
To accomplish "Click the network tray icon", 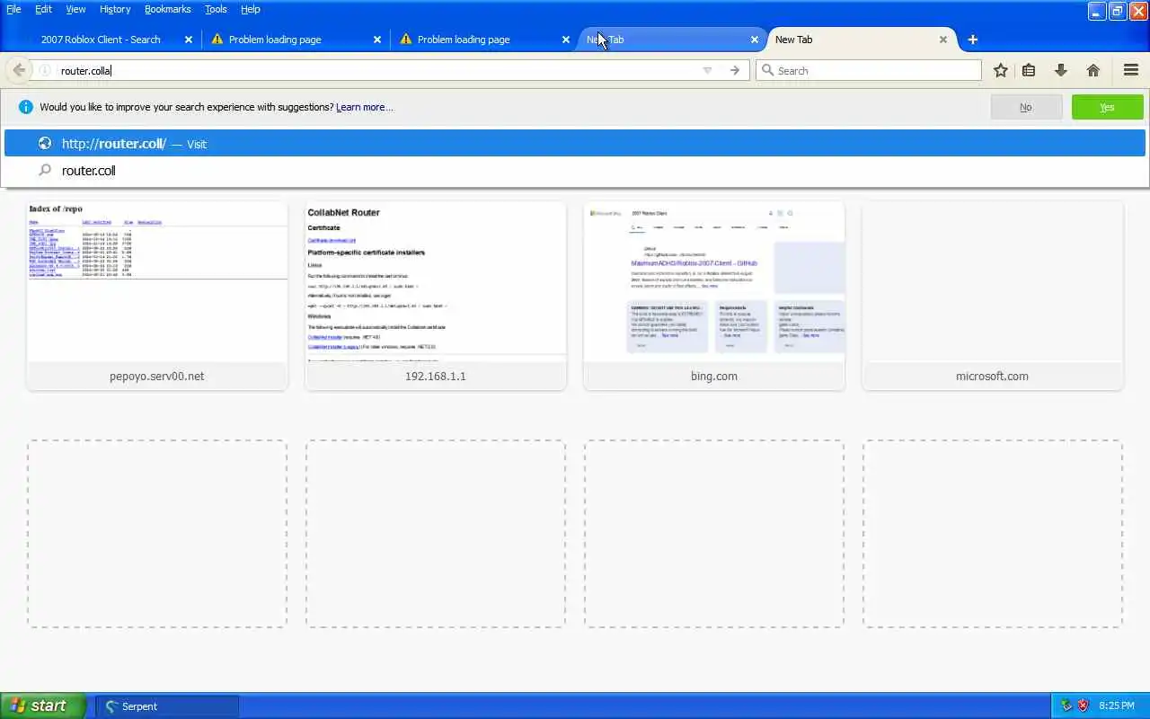I will [1066, 706].
